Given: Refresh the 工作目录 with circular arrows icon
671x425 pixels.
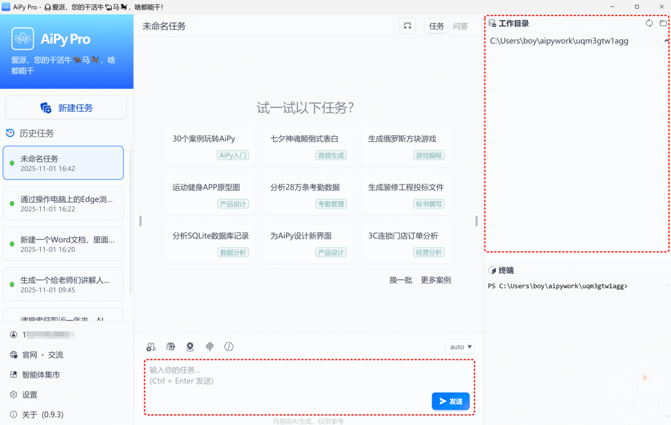Looking at the screenshot, I should coord(649,23).
